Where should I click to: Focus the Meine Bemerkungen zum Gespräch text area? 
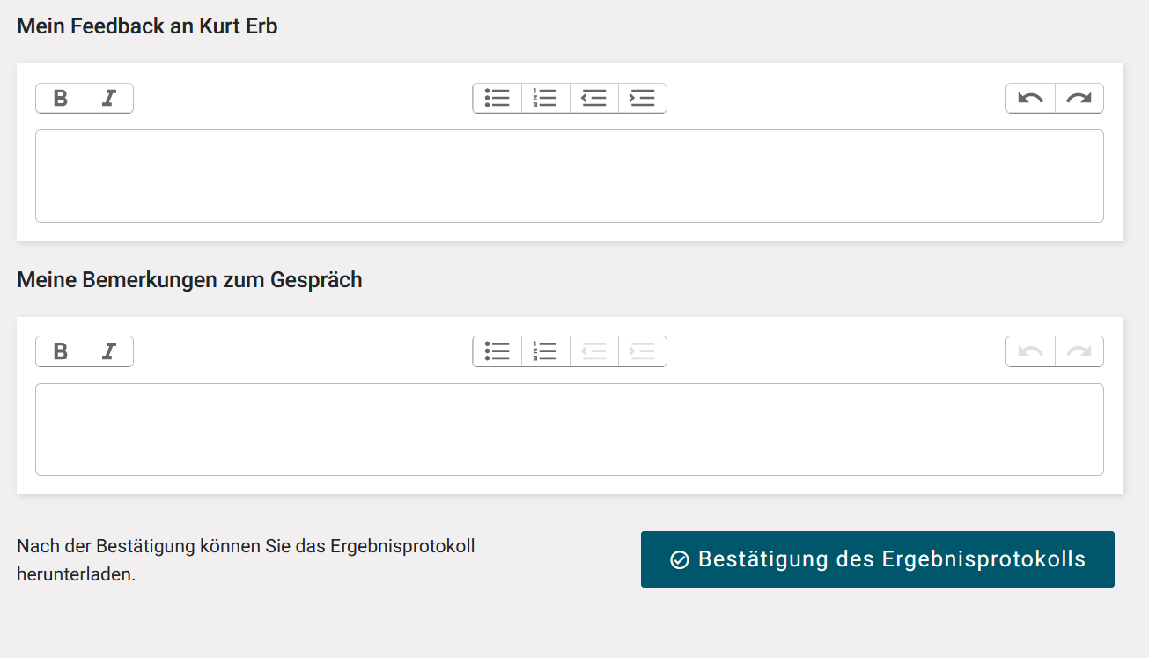click(x=569, y=429)
